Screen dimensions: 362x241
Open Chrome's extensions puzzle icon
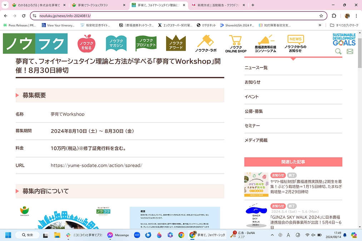(x=333, y=16)
